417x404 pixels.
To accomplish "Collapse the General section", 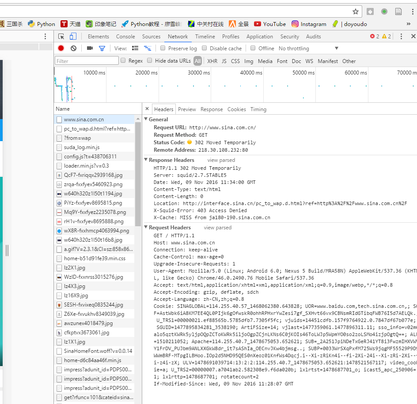I will coord(146,119).
